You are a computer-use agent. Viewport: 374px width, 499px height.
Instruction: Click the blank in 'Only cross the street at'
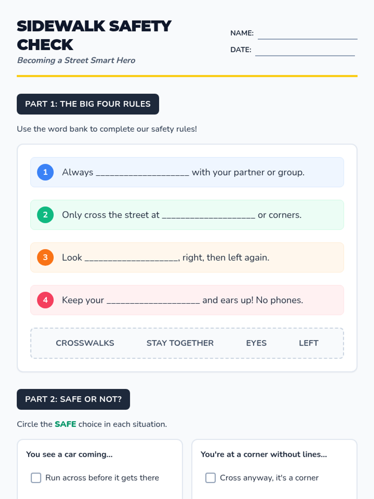(209, 216)
